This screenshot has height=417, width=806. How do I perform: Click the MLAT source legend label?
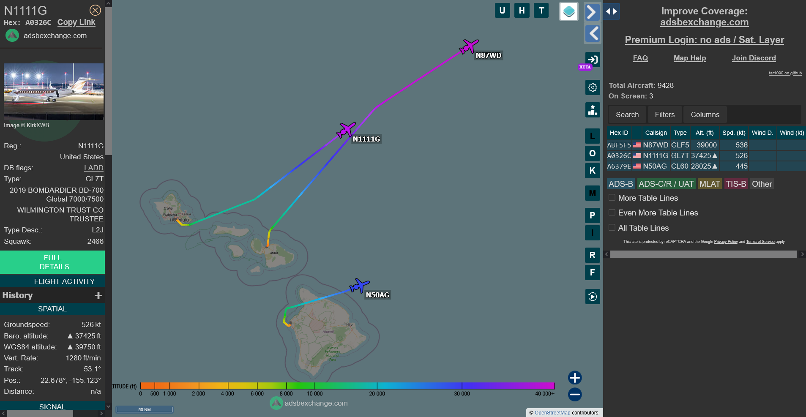pos(710,184)
